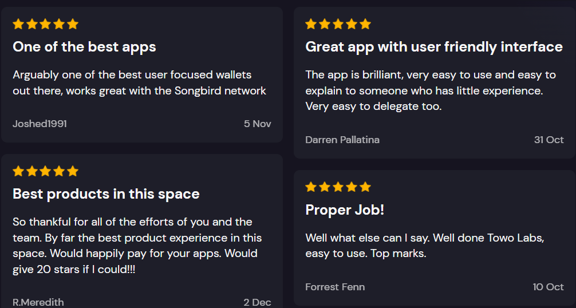
Task: Click the first star above 'Best products in this space'
Action: pyautogui.click(x=18, y=171)
